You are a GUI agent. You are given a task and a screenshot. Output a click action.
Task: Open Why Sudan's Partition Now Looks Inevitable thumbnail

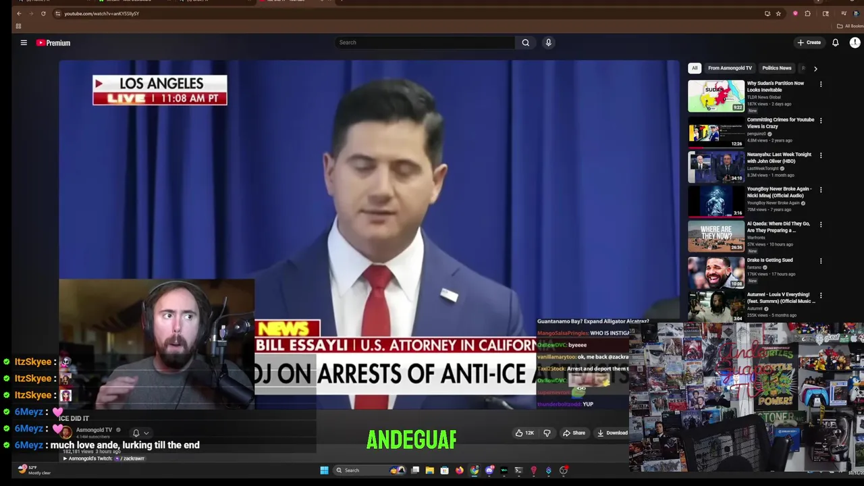[x=716, y=96]
